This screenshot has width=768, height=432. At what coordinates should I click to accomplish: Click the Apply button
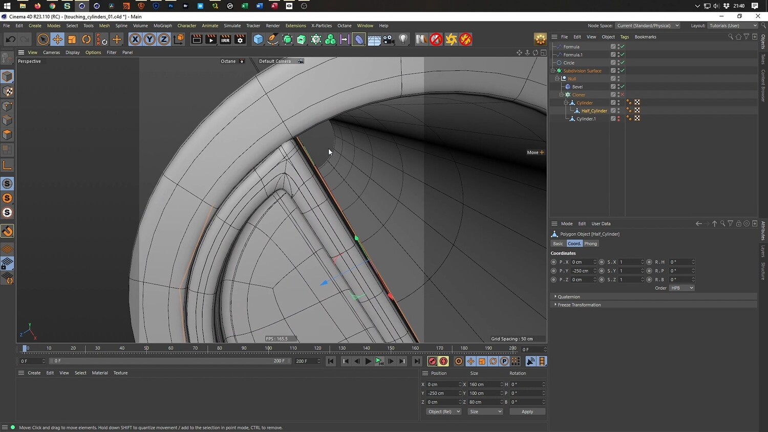click(x=527, y=412)
